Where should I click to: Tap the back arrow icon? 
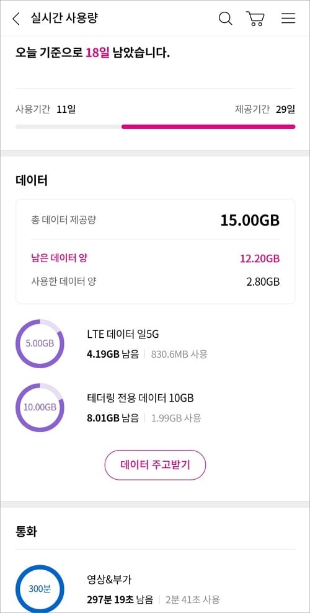16,19
